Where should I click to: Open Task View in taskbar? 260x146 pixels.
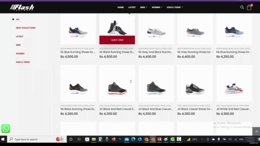pyautogui.click(x=79, y=139)
